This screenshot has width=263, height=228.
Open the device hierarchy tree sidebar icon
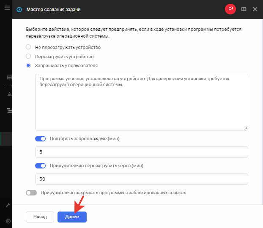click(10, 111)
